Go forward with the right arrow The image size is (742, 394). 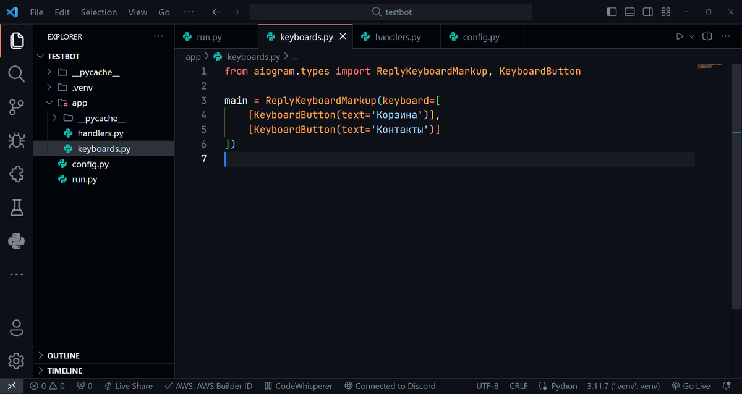(234, 12)
